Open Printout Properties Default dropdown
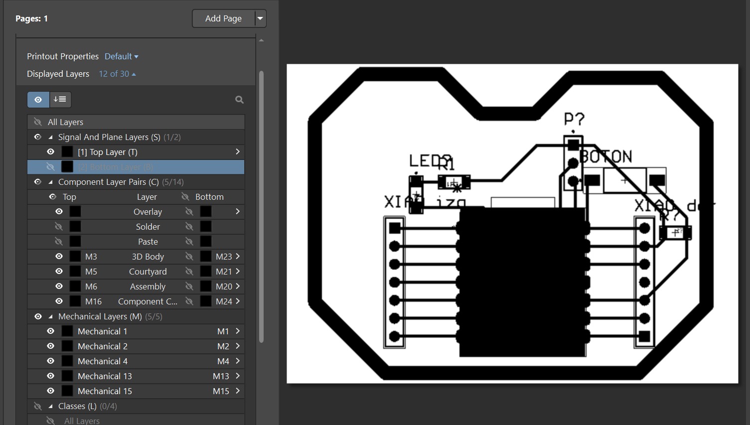 [x=122, y=56]
